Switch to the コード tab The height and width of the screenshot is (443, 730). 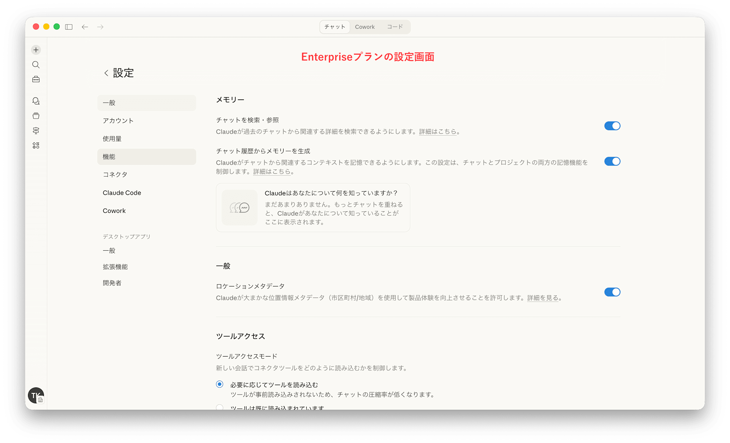coord(395,27)
